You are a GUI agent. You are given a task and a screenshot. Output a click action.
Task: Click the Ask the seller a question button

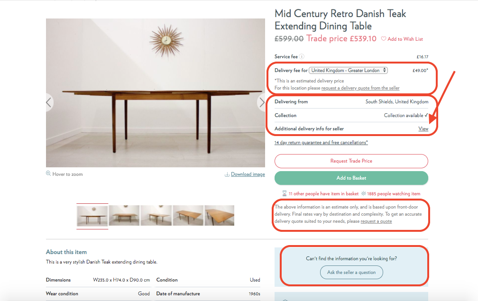(351, 273)
